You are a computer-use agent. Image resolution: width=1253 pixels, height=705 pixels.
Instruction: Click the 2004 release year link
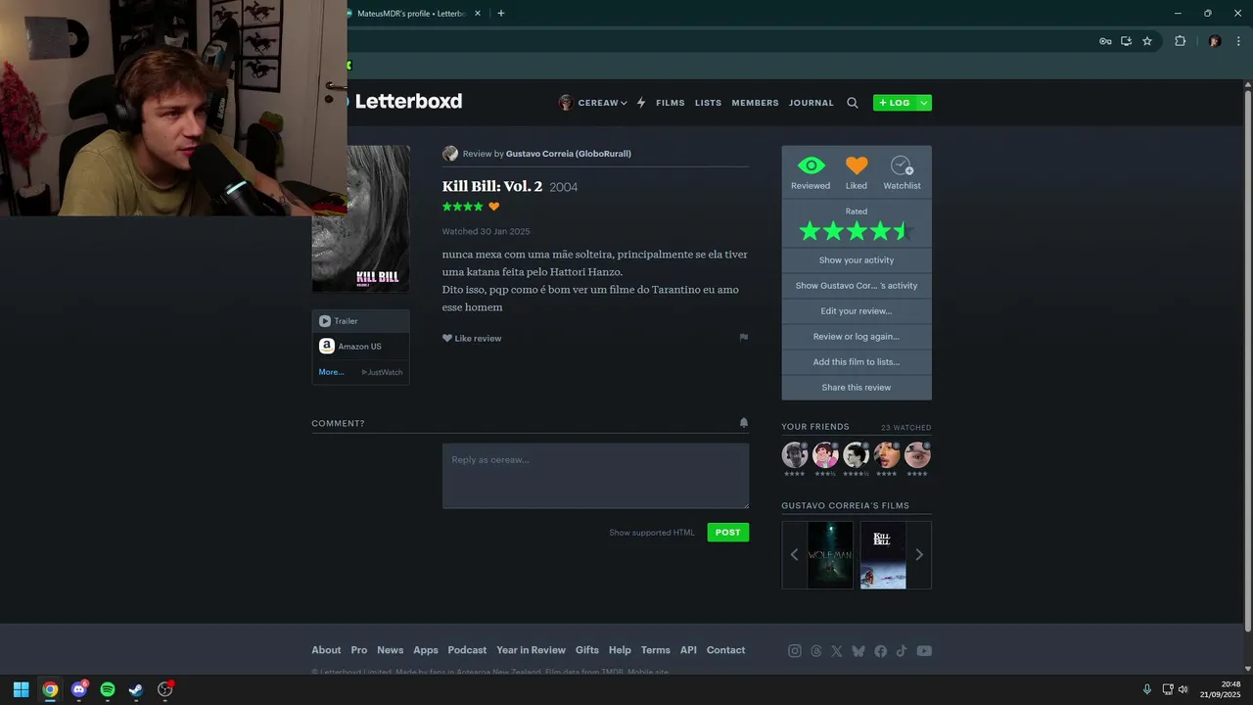[564, 187]
